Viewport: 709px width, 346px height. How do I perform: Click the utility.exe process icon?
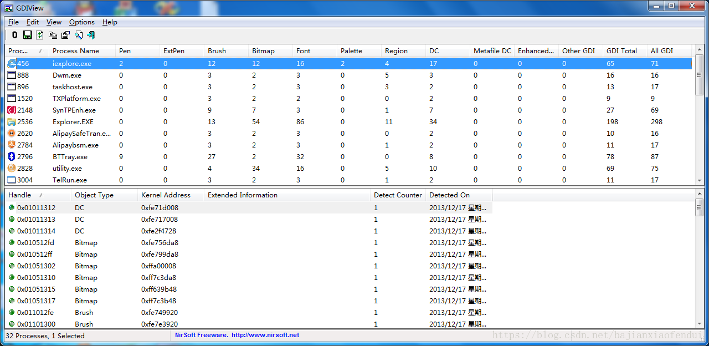coord(12,169)
